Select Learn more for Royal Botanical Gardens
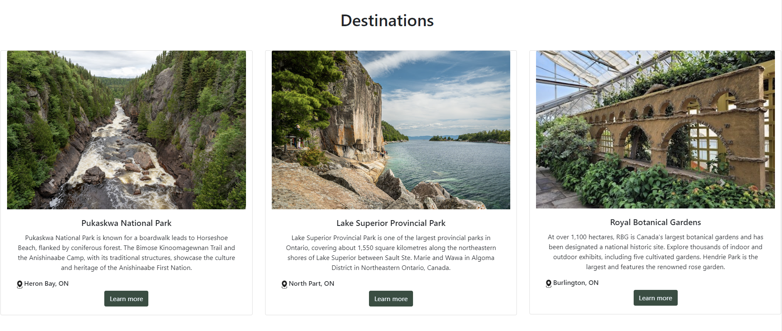 [x=655, y=298]
